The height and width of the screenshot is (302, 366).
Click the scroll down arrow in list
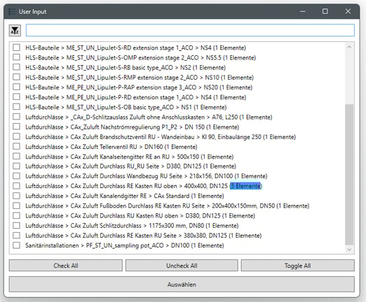349,250
